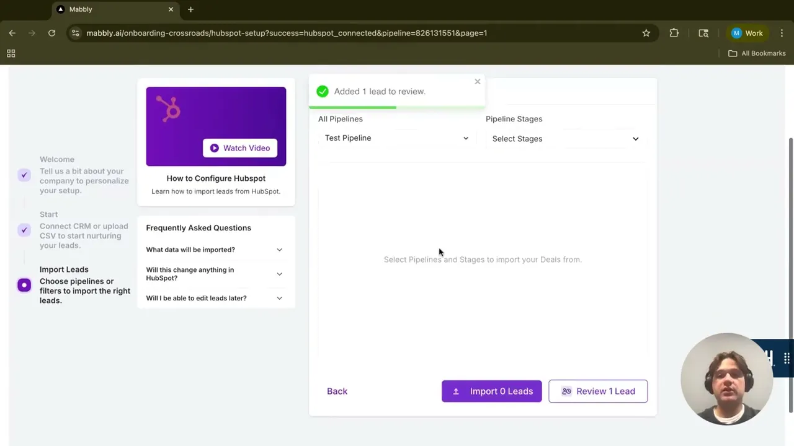Viewport: 794px width, 446px height.
Task: Open the All Bookmarks folder
Action: click(x=757, y=53)
